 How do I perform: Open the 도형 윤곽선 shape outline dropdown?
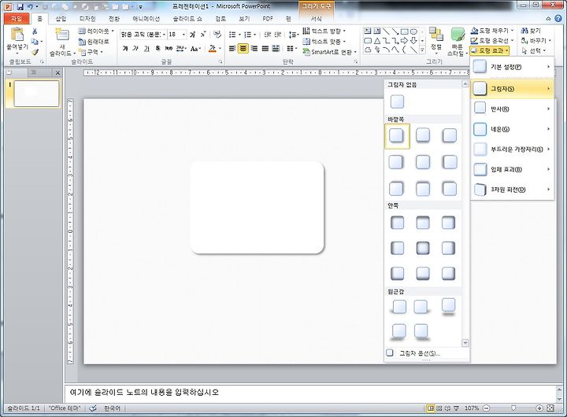coord(492,40)
